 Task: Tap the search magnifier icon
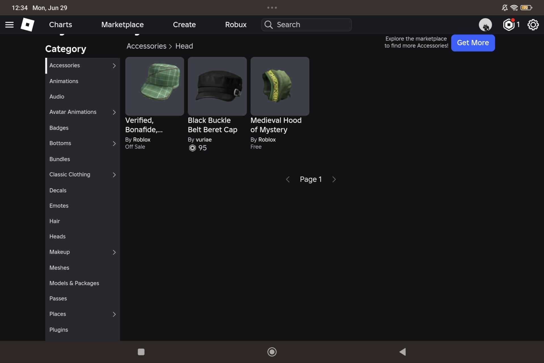(x=268, y=25)
